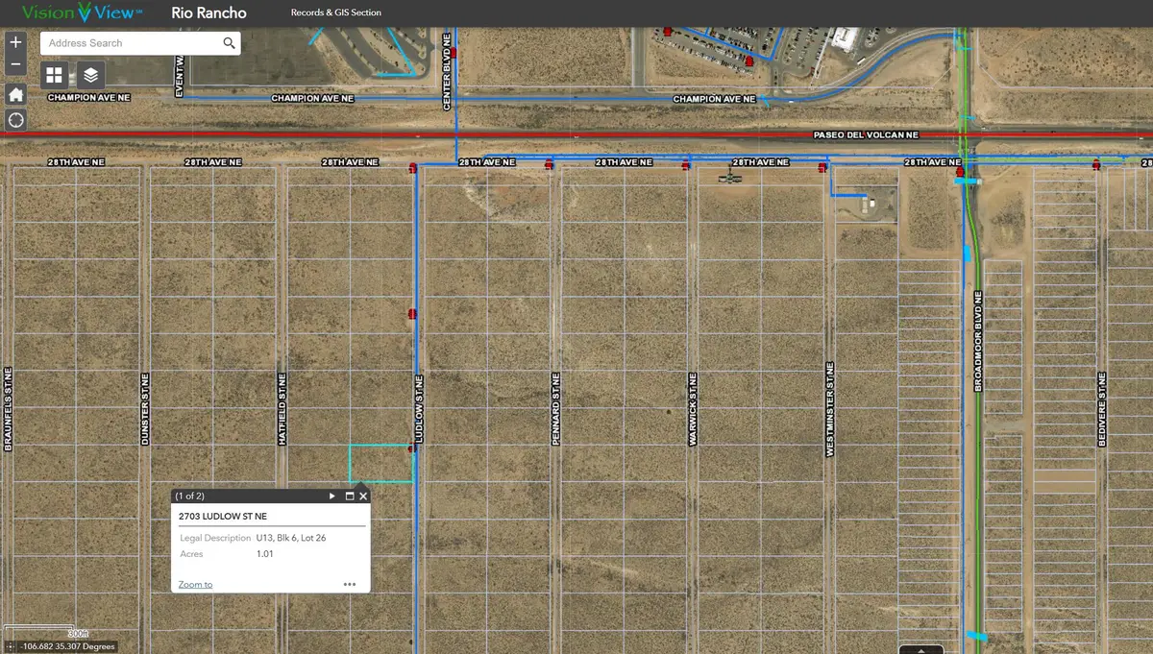Image resolution: width=1153 pixels, height=654 pixels.
Task: Zoom in with the plus icon
Action: [x=14, y=41]
